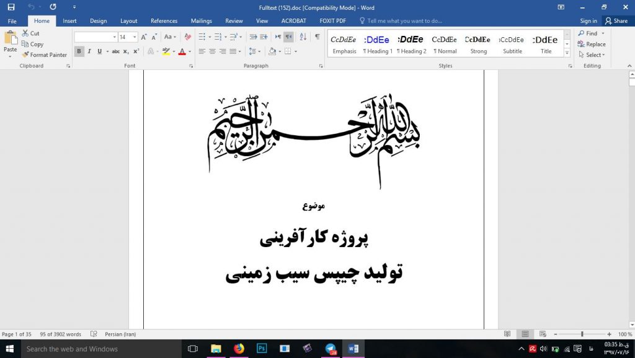Screen dimensions: 635x358
Task: Click the Clear All Formatting eraser icon
Action: (x=188, y=37)
